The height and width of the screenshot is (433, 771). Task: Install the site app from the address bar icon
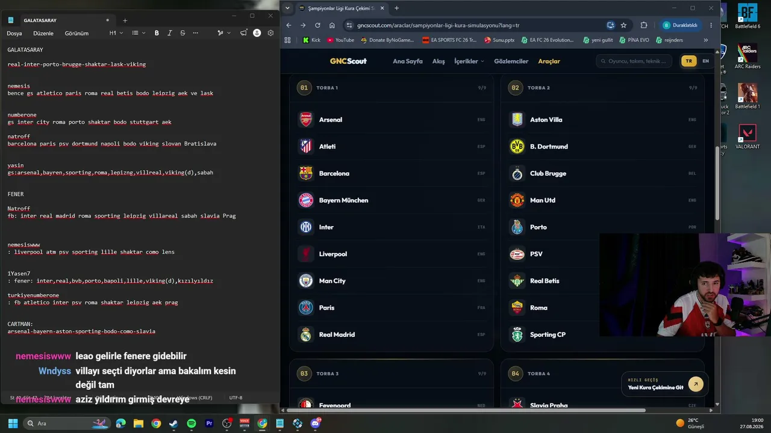pyautogui.click(x=610, y=25)
